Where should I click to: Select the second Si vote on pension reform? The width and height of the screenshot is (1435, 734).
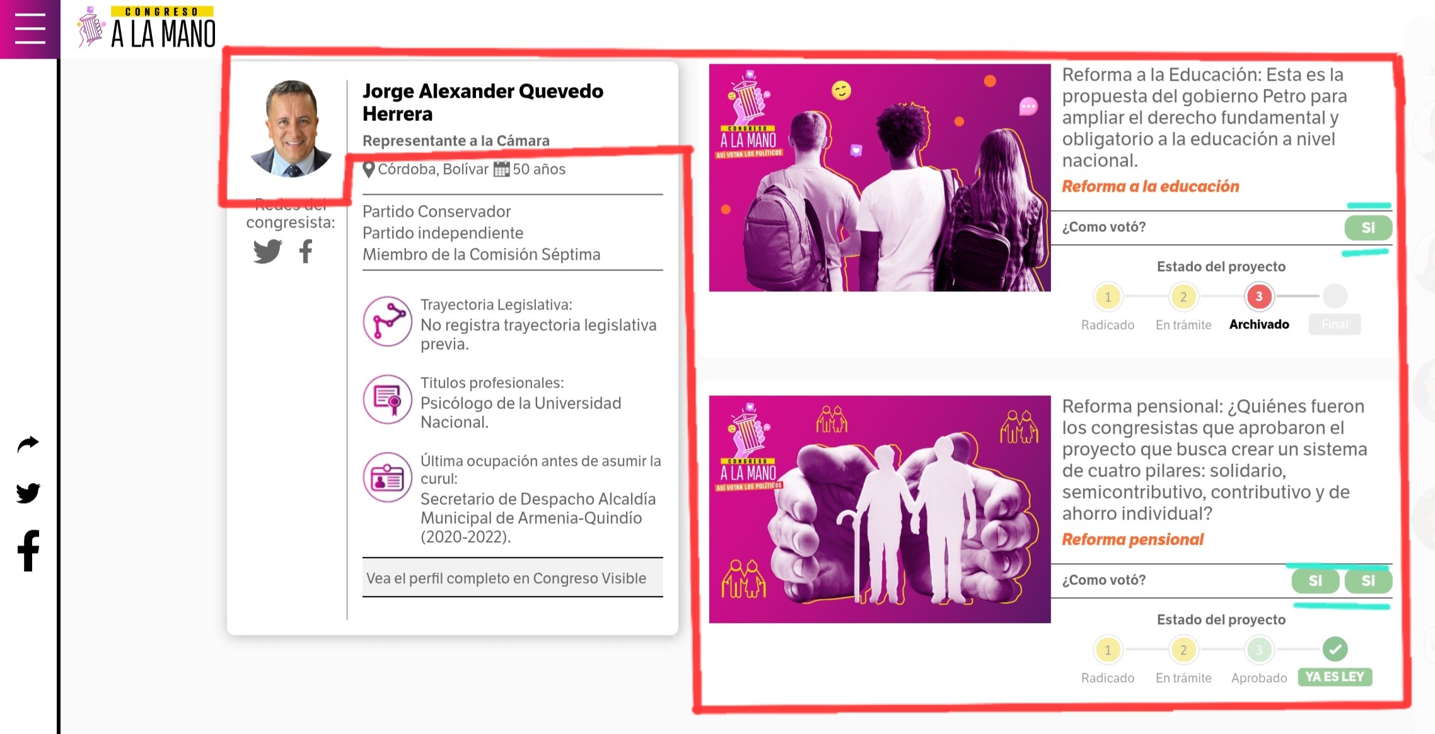pos(1368,581)
